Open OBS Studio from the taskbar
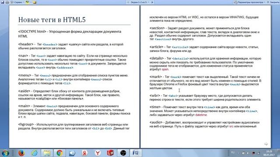Screen dimensions: 280x157 coord(123,153)
